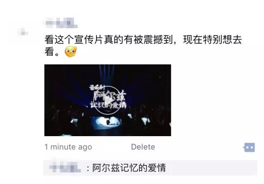264x184 pixels.
Task: Tap the poster's blurred username
Action: (61, 23)
